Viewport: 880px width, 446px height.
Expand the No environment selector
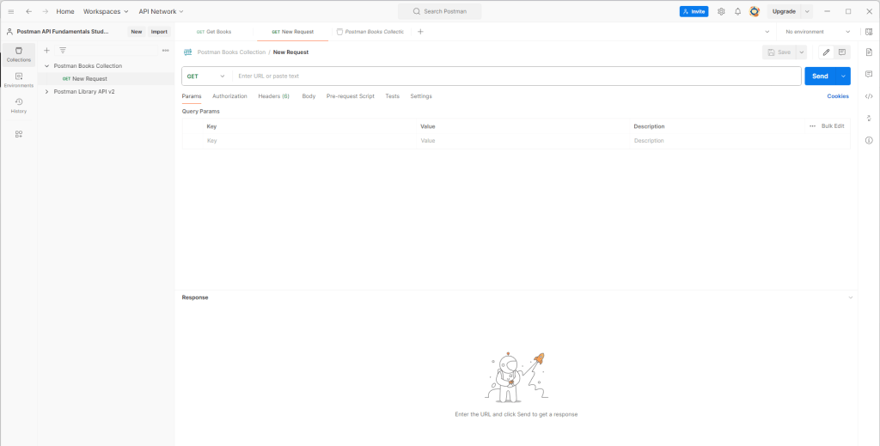tap(816, 32)
